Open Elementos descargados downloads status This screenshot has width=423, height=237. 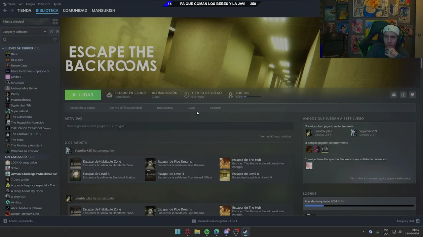pyautogui.click(x=214, y=221)
